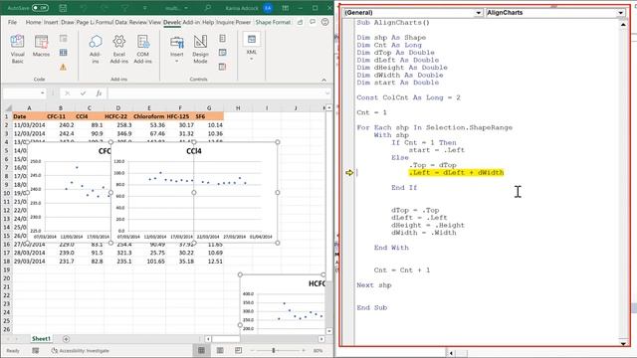Open the Shape Format tab

tap(273, 22)
